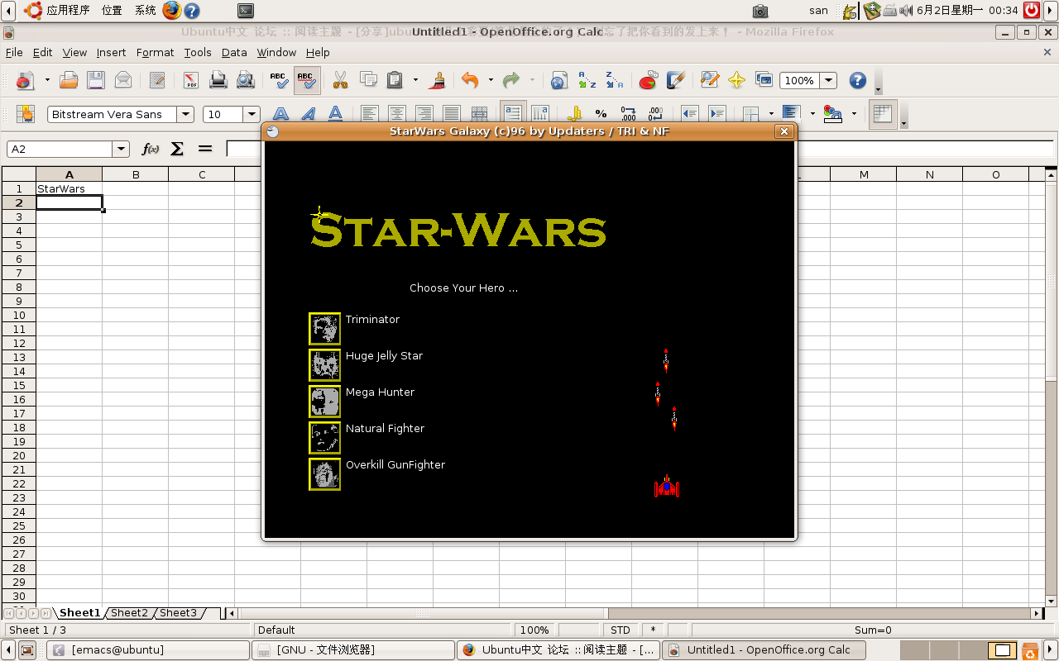Insert a hyperlink with the globe icon
Screen dimensions: 1059x661
click(x=559, y=80)
